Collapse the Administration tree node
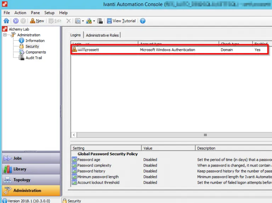This screenshot has height=203, width=272. 5,35
